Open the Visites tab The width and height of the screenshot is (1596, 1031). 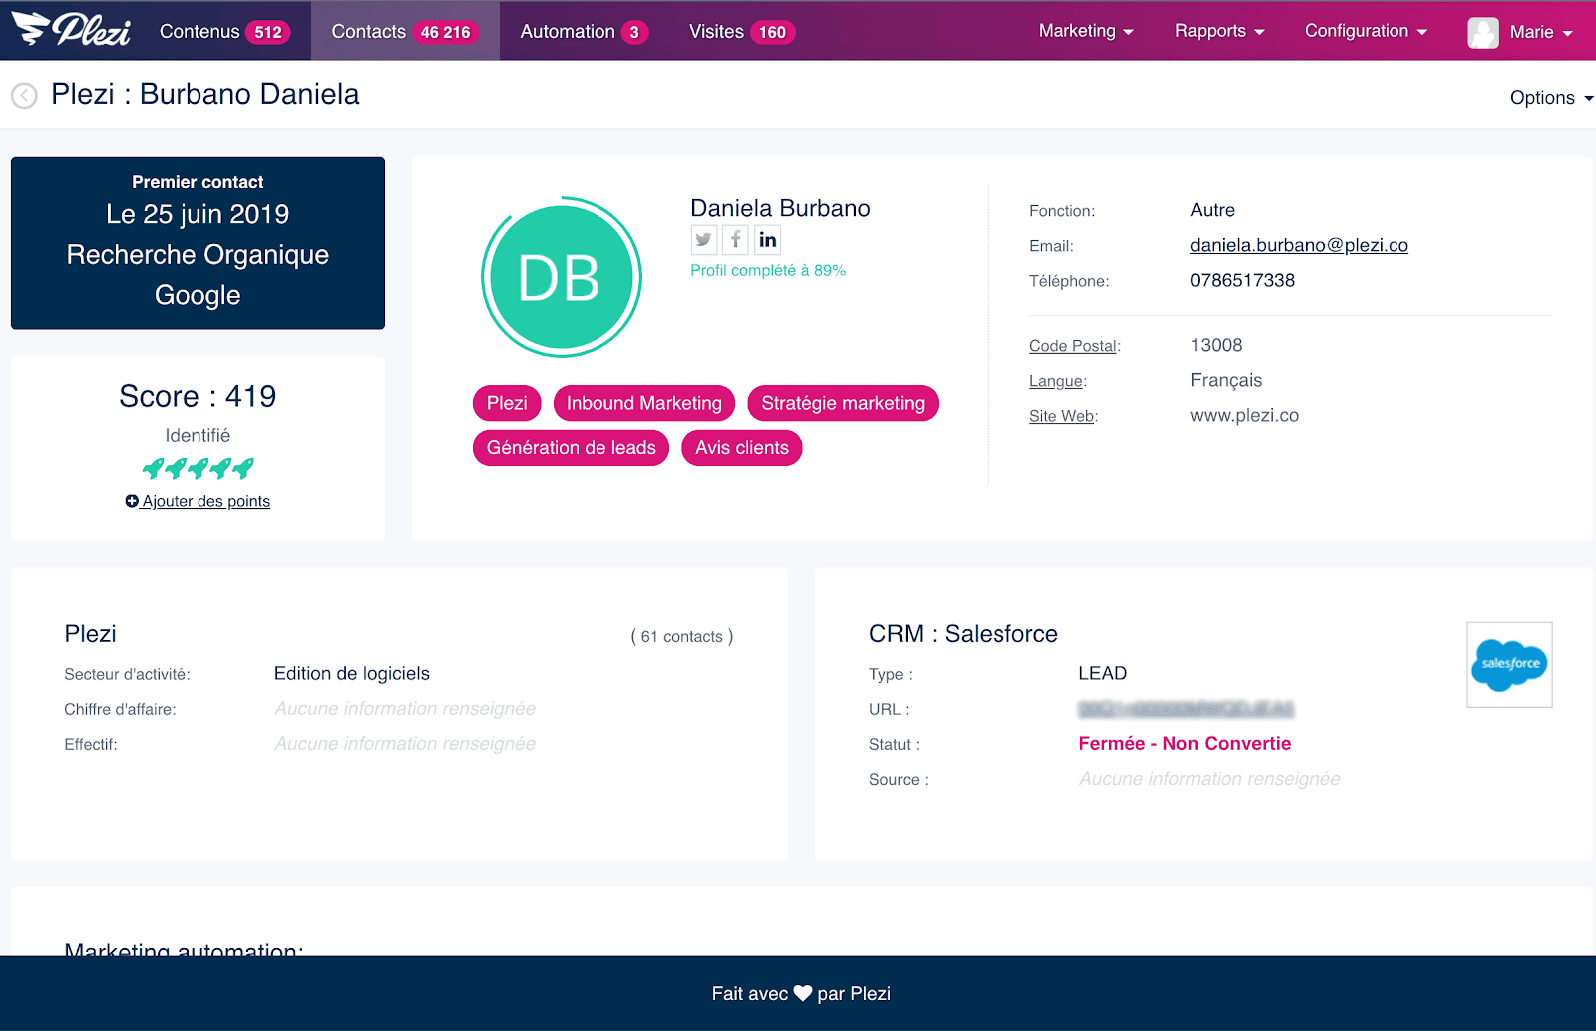[x=741, y=31]
